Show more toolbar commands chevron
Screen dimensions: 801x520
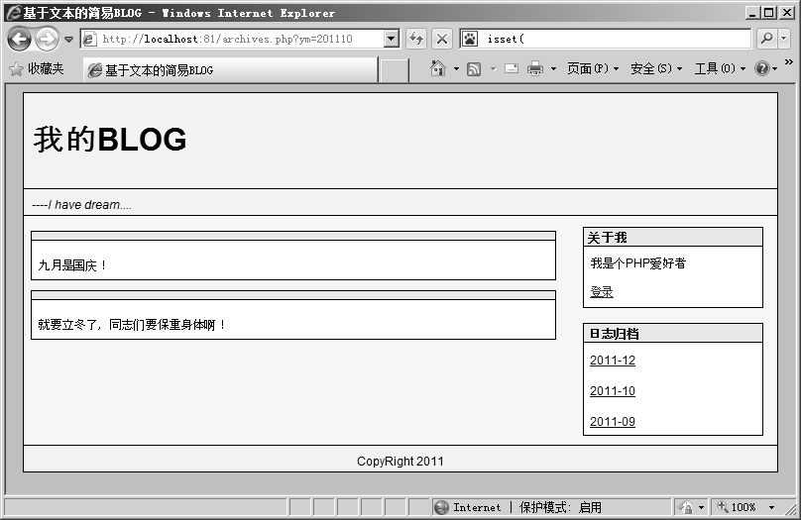[789, 62]
